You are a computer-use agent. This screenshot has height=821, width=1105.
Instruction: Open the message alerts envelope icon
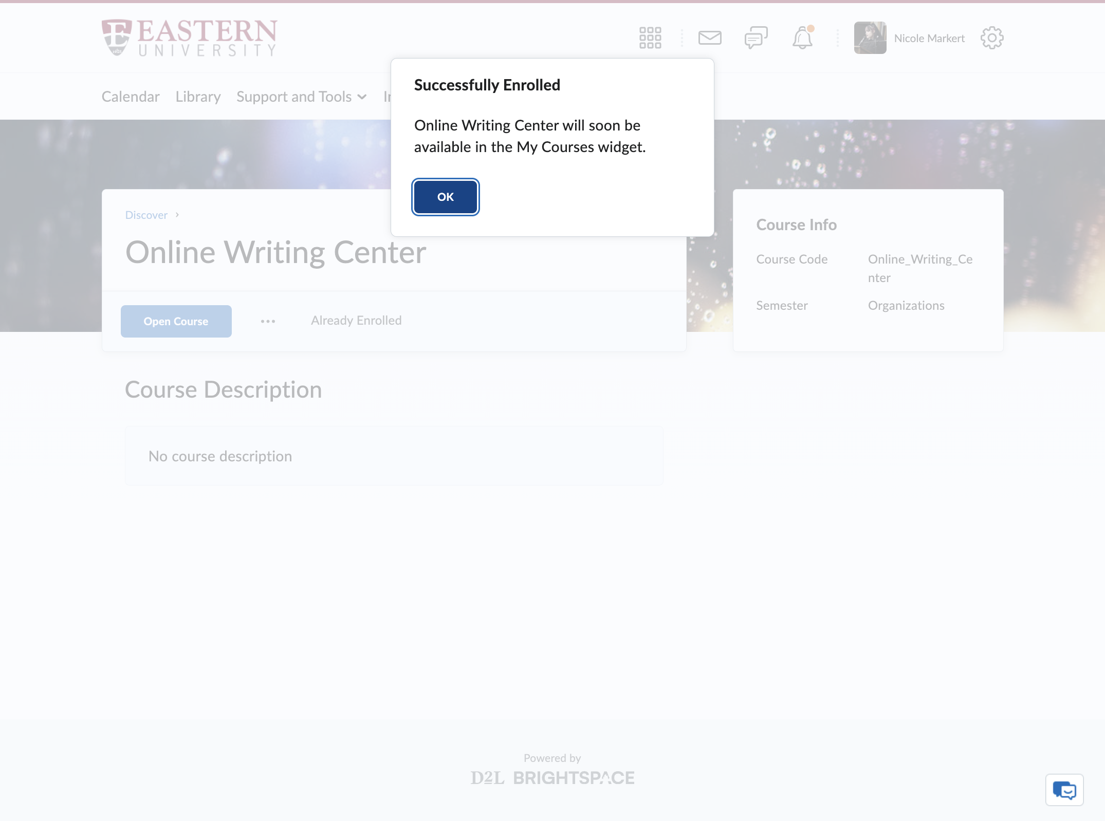(x=710, y=38)
